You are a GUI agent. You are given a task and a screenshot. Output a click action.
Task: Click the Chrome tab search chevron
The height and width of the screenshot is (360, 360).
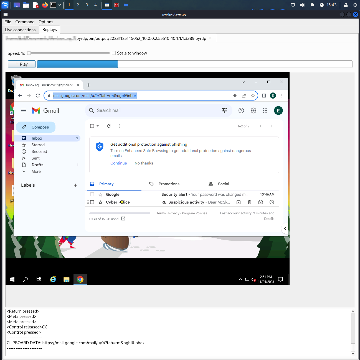click(x=243, y=82)
